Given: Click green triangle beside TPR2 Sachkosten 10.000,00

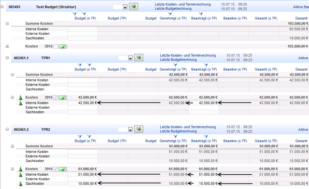Looking at the screenshot, I should point(20,183).
